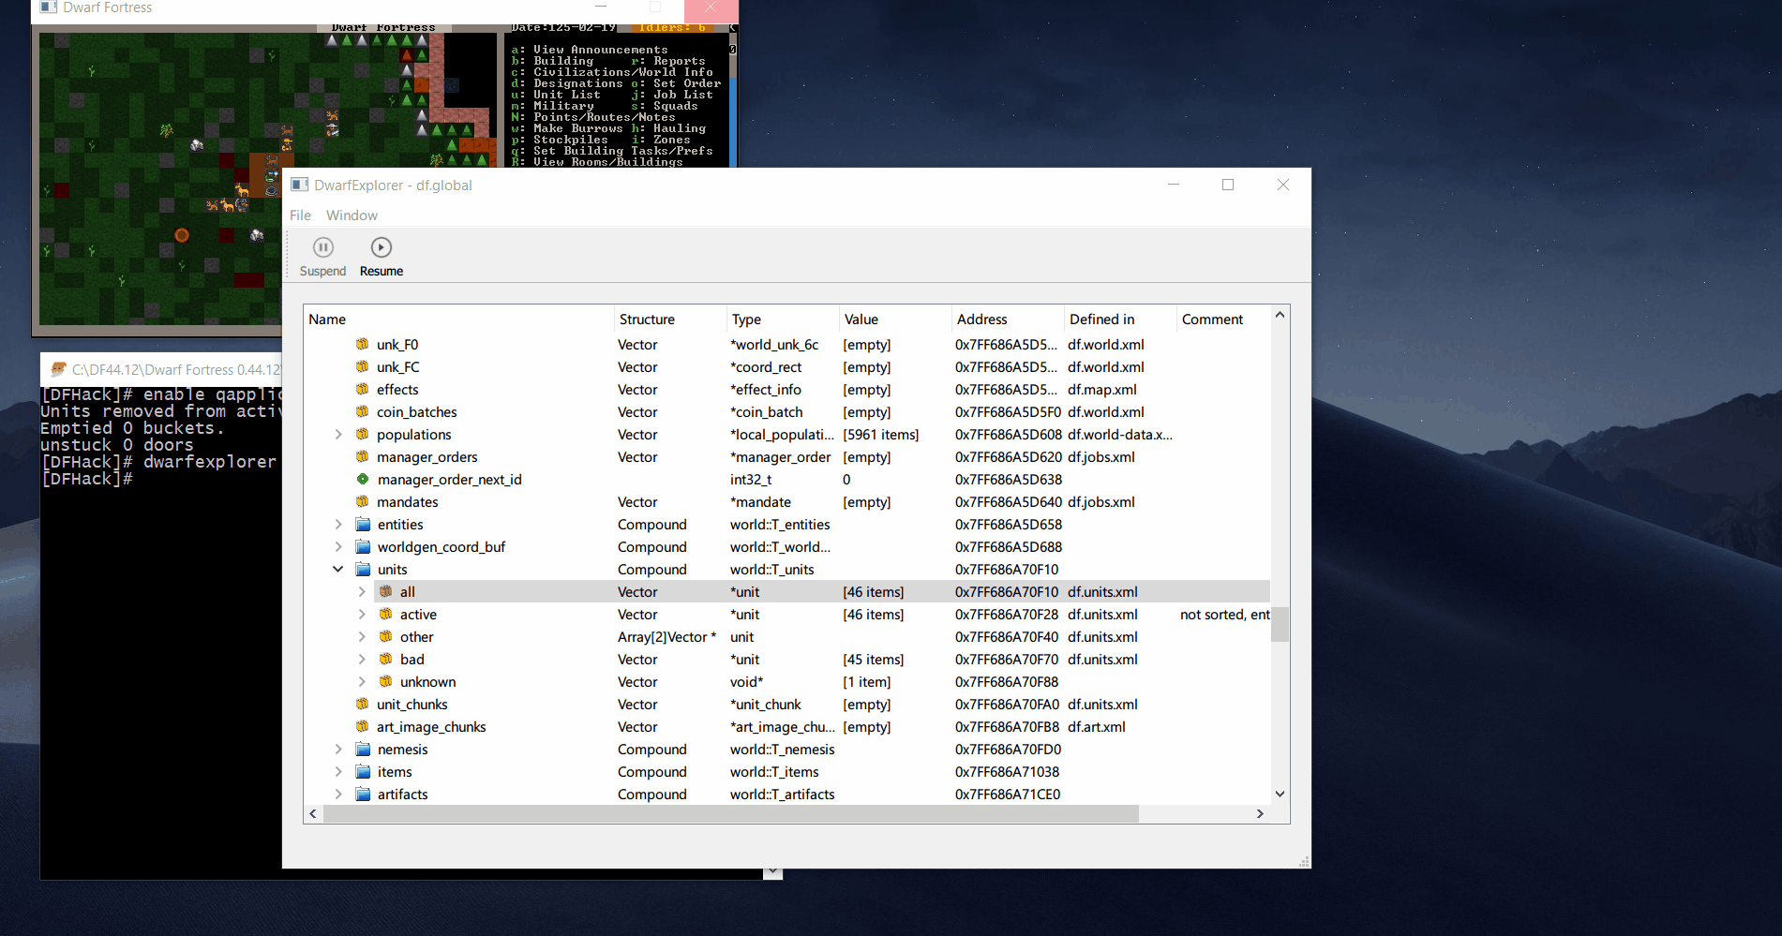Open the File menu in DwarfExplorer
1782x936 pixels.
tap(300, 215)
